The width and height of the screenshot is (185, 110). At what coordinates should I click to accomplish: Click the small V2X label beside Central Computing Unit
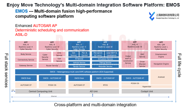13,90
